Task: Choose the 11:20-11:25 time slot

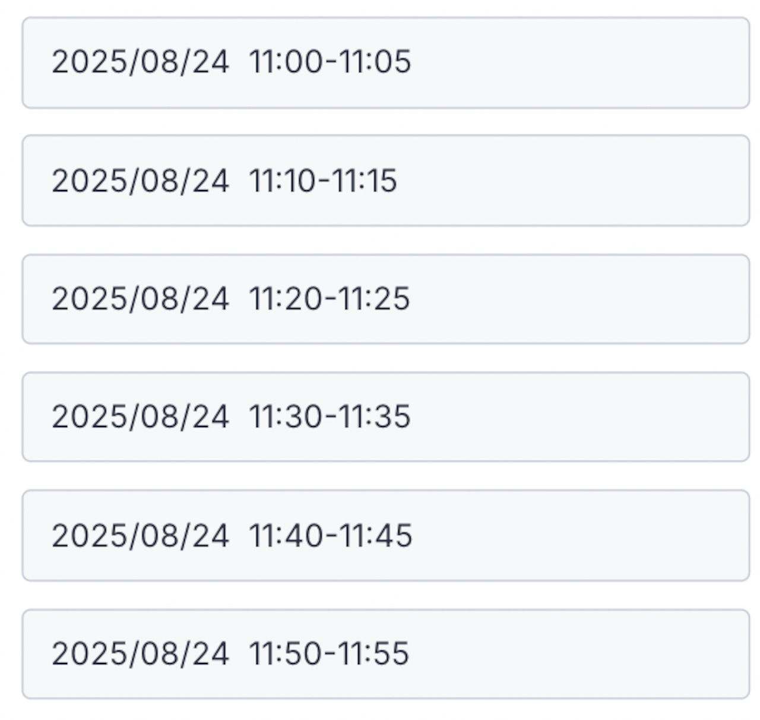Action: 386,299
